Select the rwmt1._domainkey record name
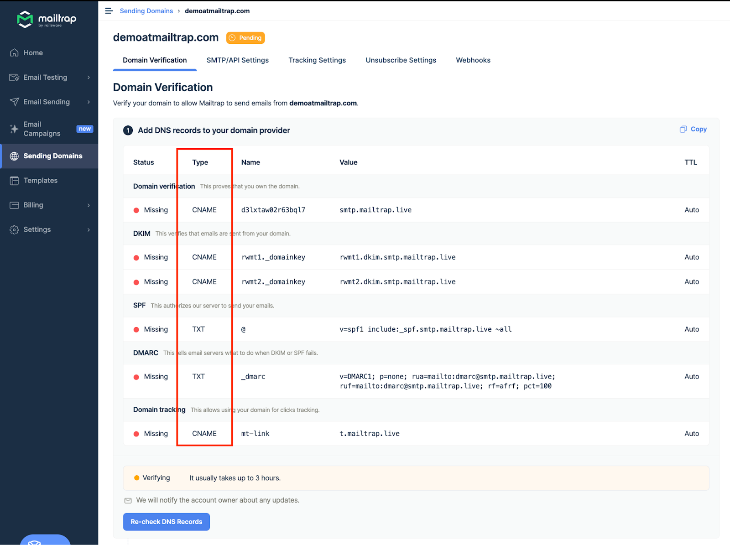The width and height of the screenshot is (730, 545). coord(273,257)
